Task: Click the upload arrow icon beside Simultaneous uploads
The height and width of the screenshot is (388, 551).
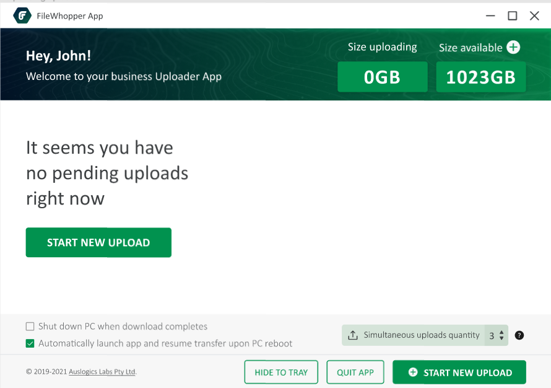Action: coord(353,335)
